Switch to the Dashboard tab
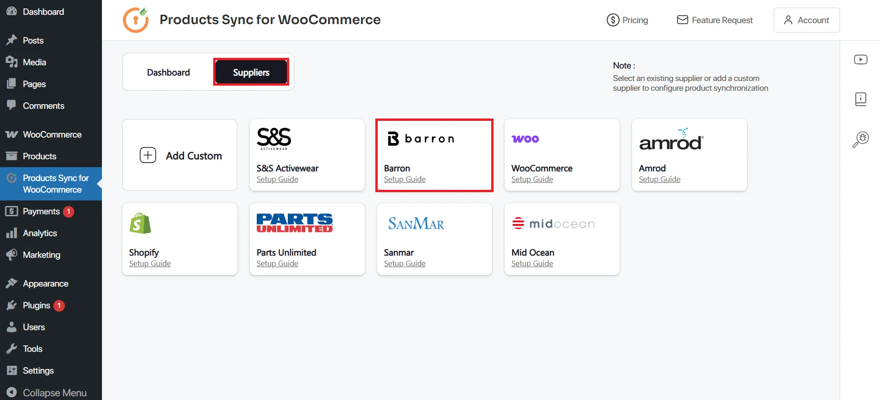Viewport: 880px width, 400px height. click(168, 72)
